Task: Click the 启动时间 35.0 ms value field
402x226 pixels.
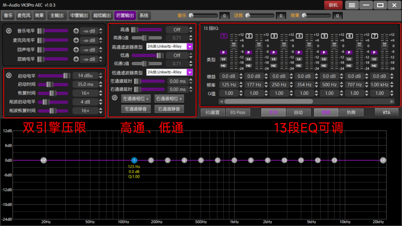Action: click(x=85, y=84)
